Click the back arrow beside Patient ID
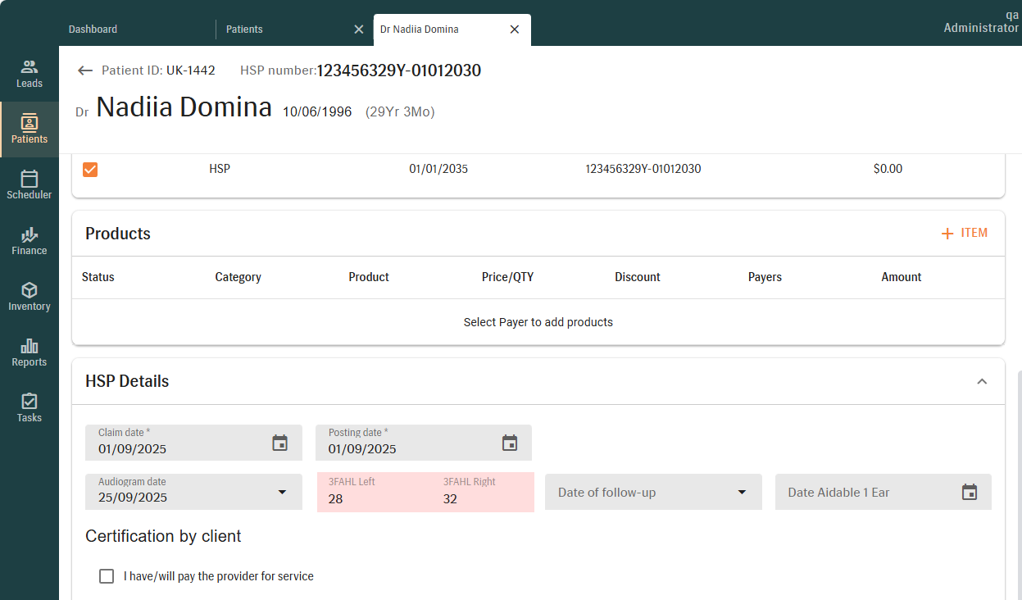Screen dimensions: 1022x600 pyautogui.click(x=85, y=70)
